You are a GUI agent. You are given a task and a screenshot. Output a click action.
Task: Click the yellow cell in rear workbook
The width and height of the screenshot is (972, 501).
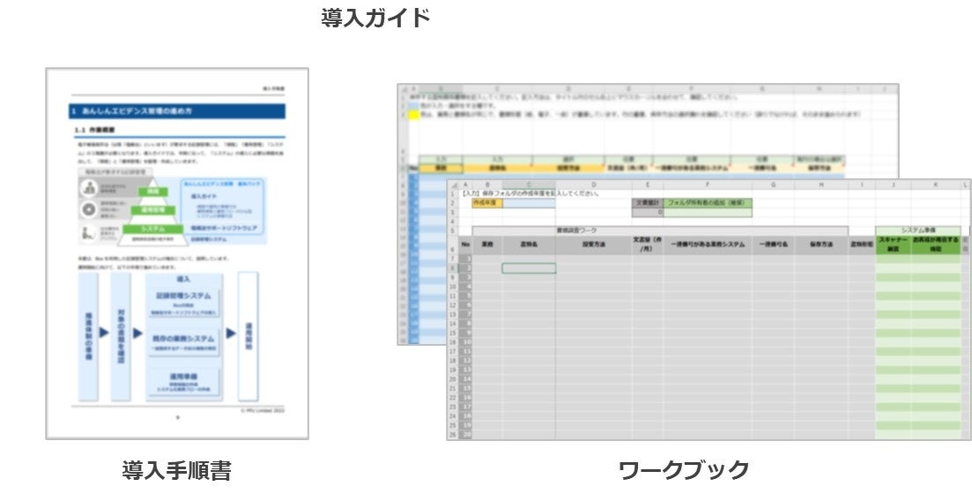(413, 115)
